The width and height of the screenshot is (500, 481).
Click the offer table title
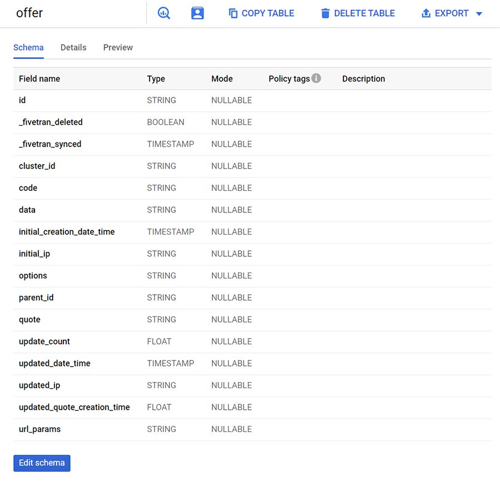click(29, 13)
